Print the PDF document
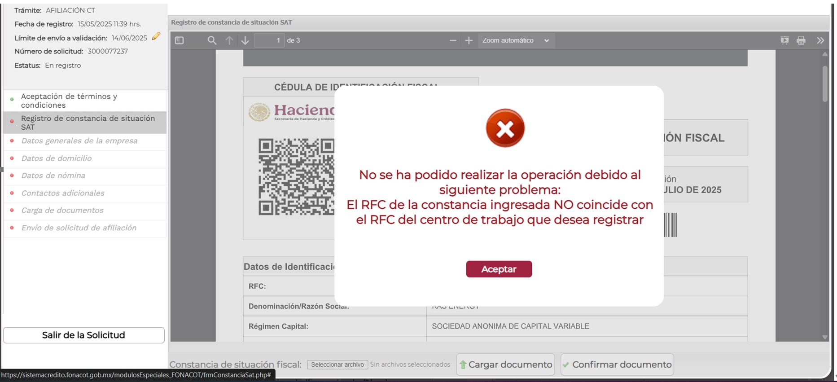Viewport: 837px width, 382px height. coord(801,40)
